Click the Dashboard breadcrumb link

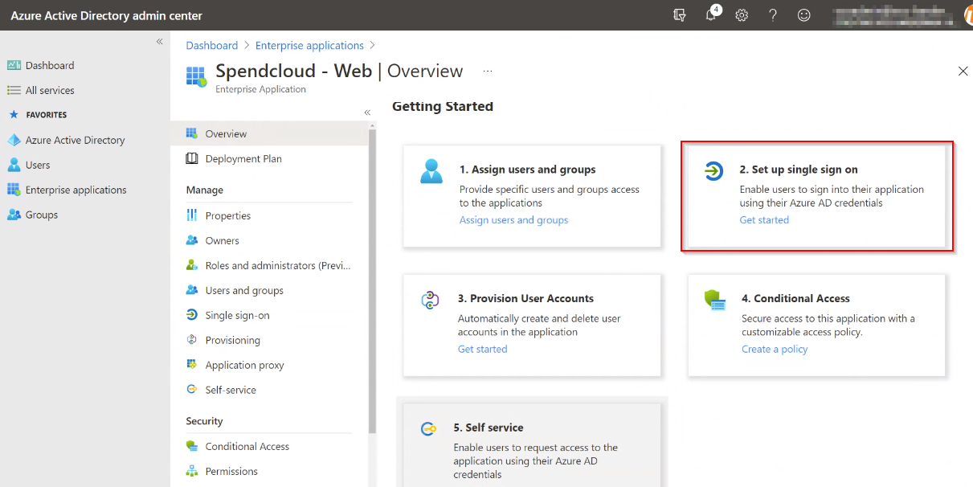(x=212, y=46)
